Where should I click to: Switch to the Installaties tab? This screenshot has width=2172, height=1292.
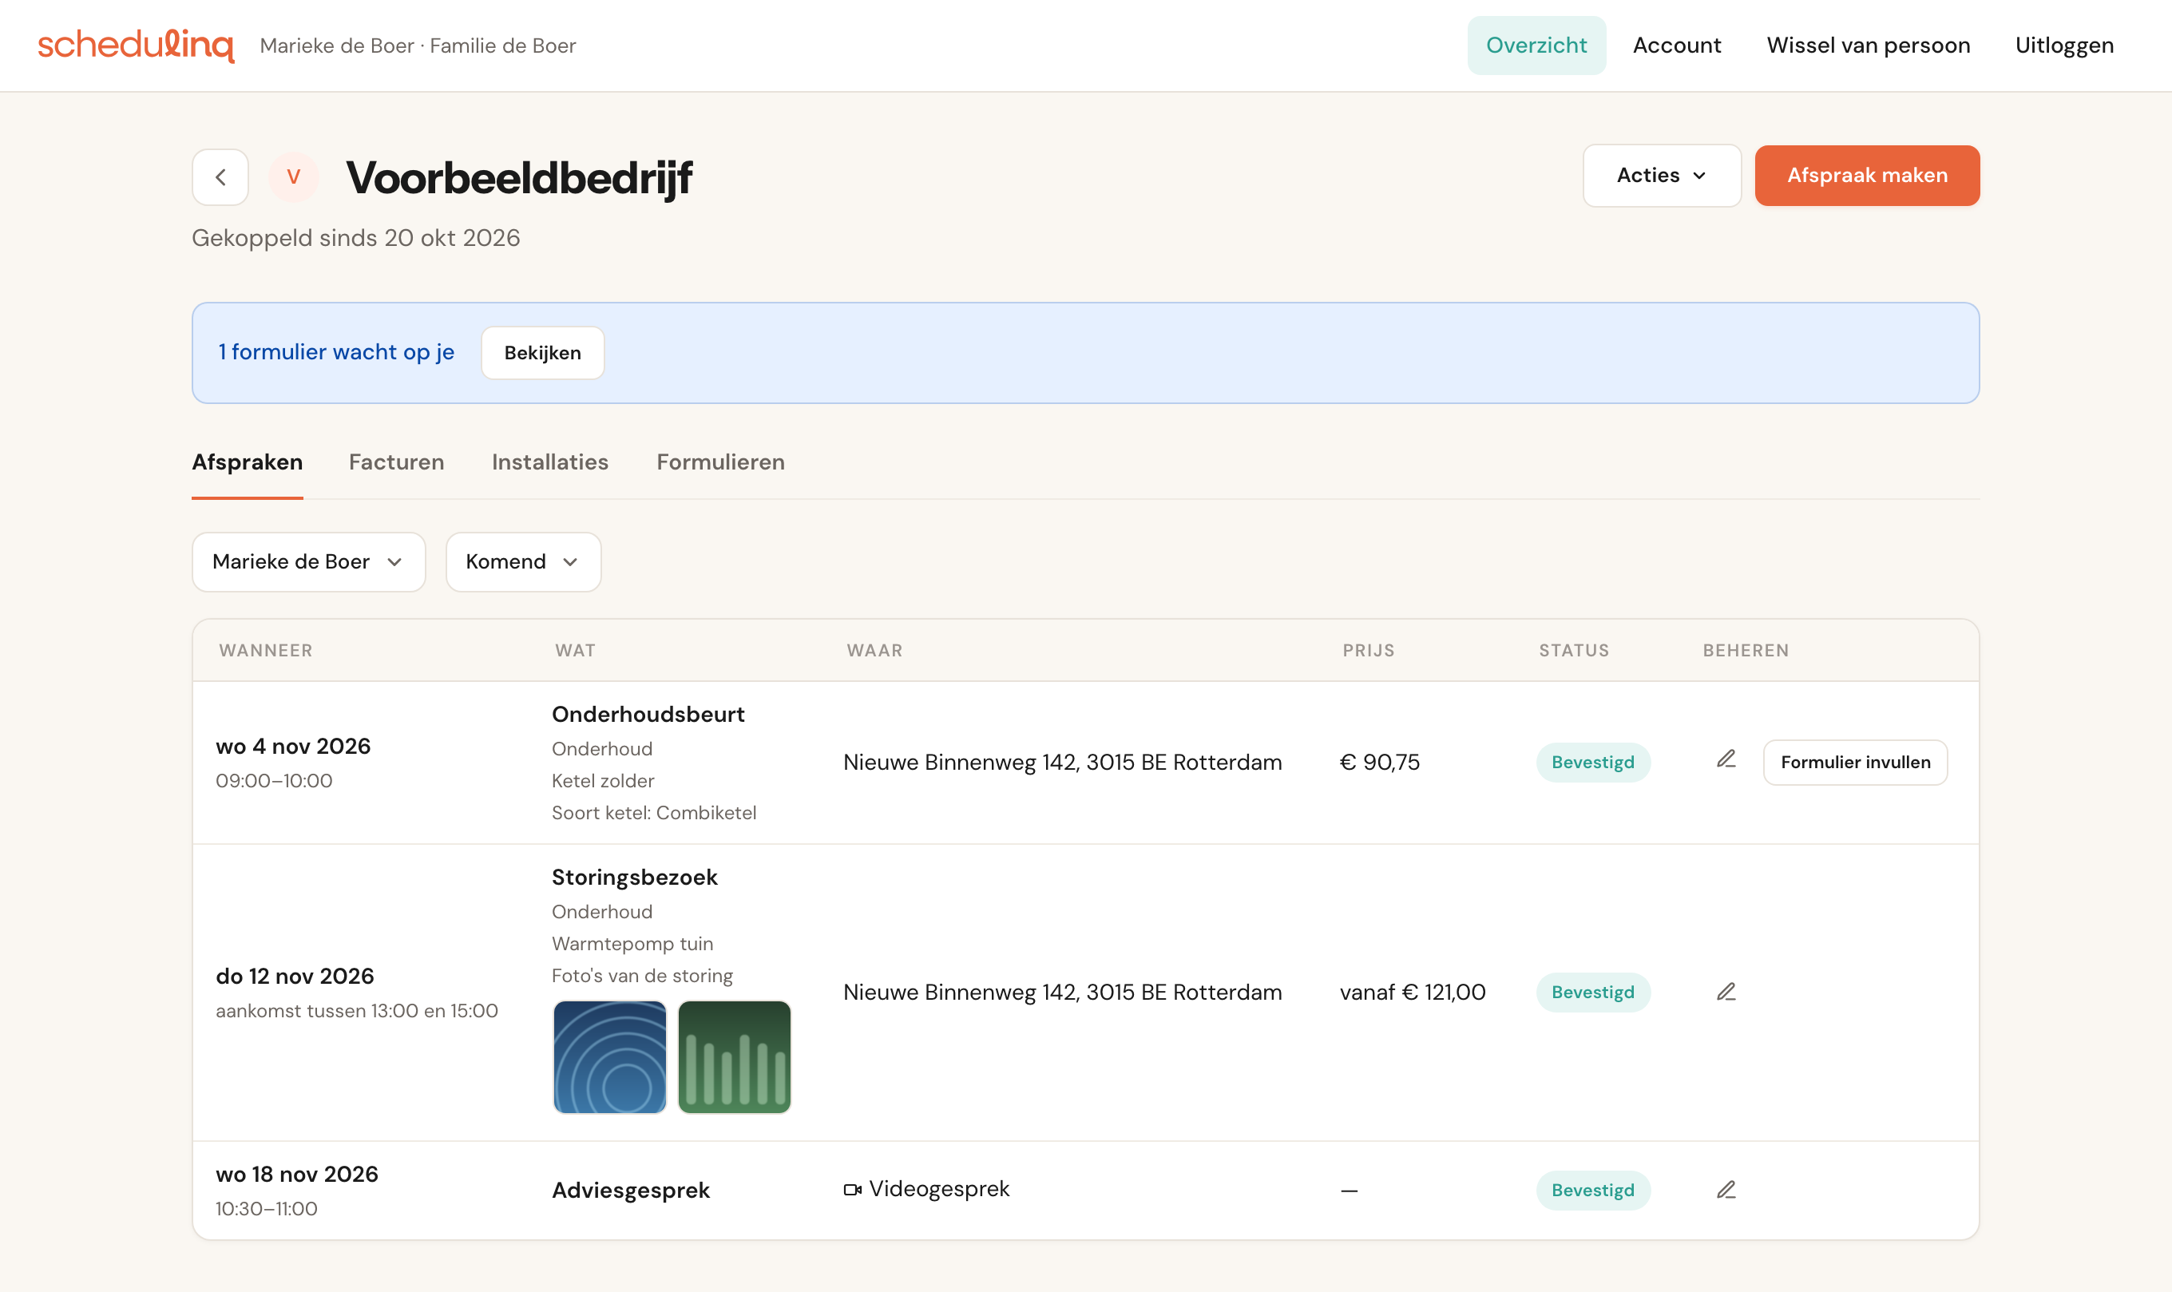(x=549, y=462)
